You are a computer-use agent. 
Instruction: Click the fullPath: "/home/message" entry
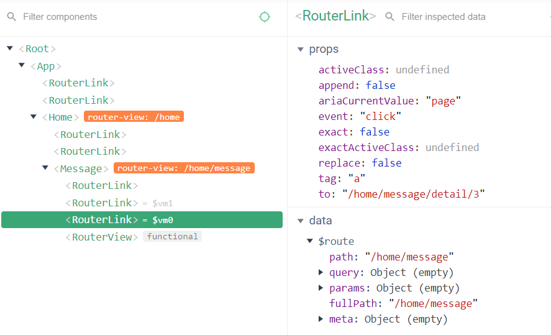click(x=403, y=303)
